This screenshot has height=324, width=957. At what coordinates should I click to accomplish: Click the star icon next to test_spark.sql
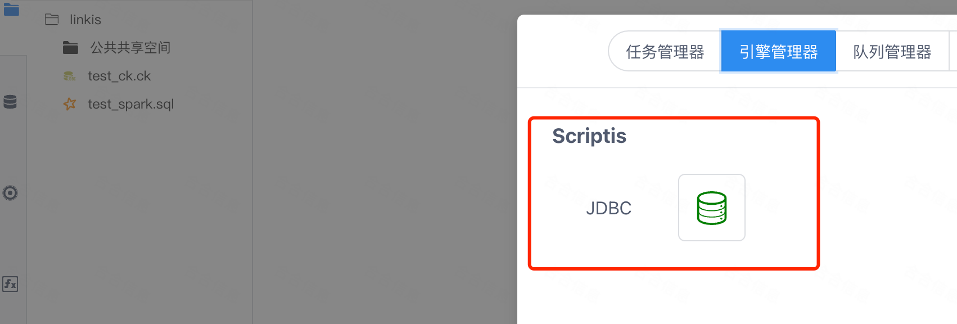69,103
